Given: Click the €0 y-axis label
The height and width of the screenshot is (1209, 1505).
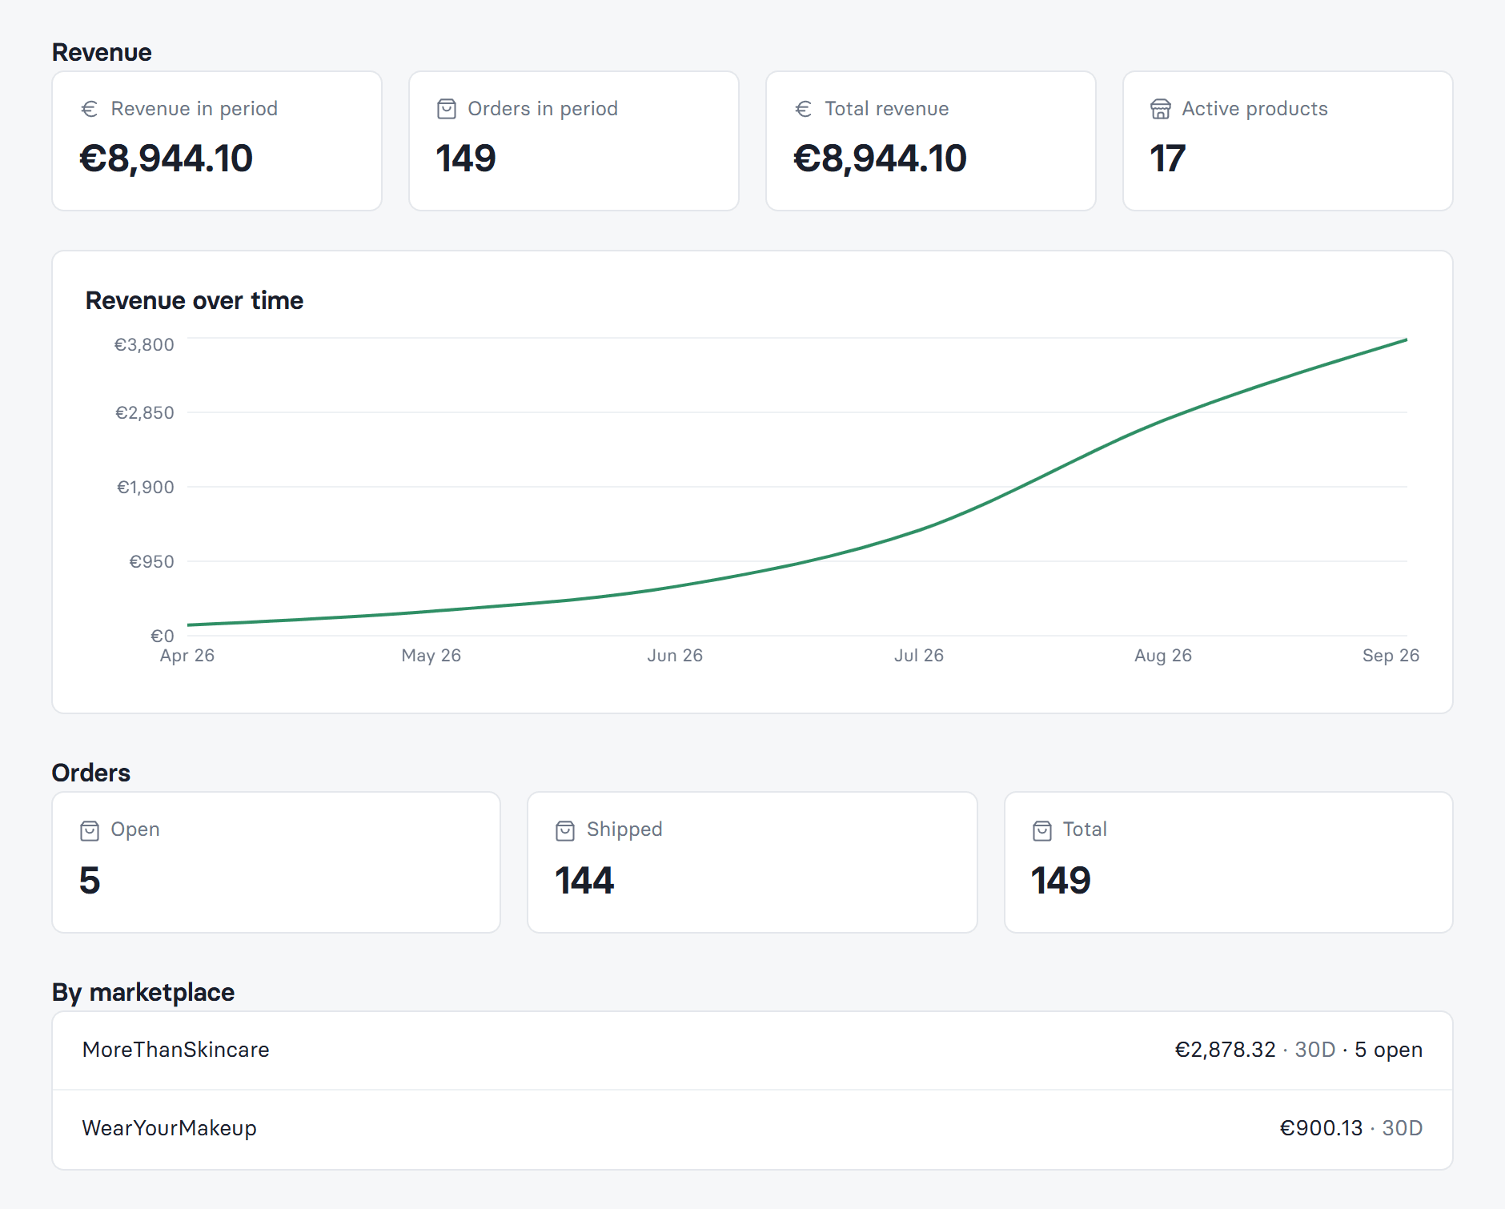Looking at the screenshot, I should tap(163, 636).
